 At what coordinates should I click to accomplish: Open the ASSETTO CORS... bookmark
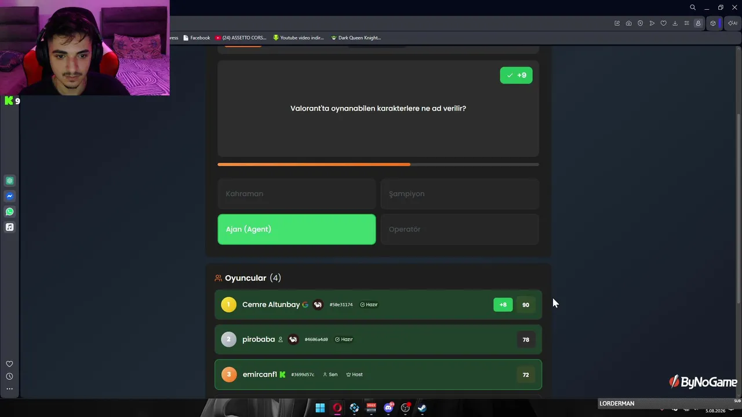tap(241, 38)
